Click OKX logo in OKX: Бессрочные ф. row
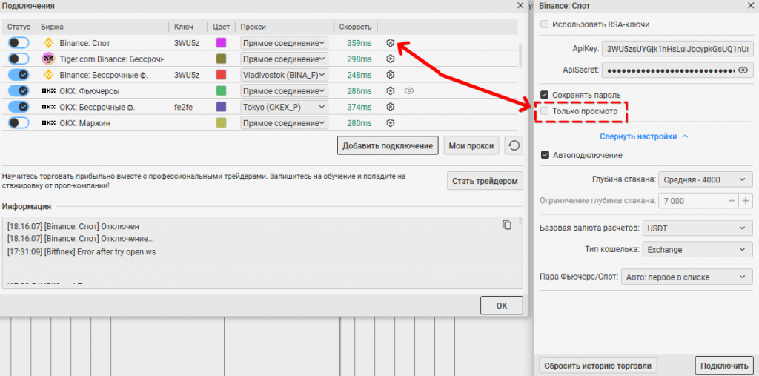 pos(48,107)
